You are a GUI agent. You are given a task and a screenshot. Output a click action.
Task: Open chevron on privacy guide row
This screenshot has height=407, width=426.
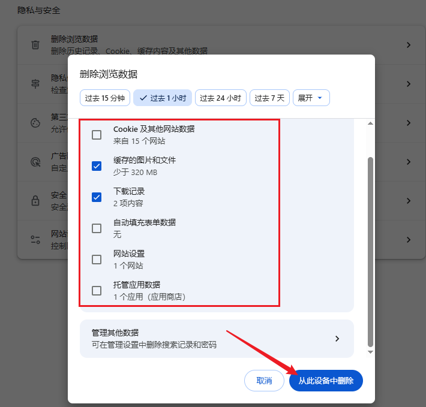tap(409, 84)
